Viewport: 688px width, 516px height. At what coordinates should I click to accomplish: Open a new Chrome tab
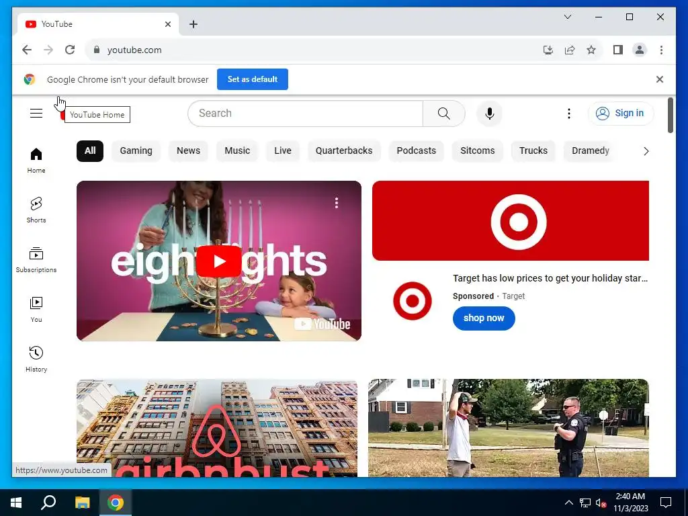tap(193, 24)
